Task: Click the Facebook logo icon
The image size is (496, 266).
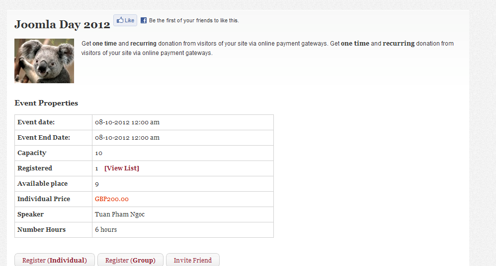Action: coord(144,20)
